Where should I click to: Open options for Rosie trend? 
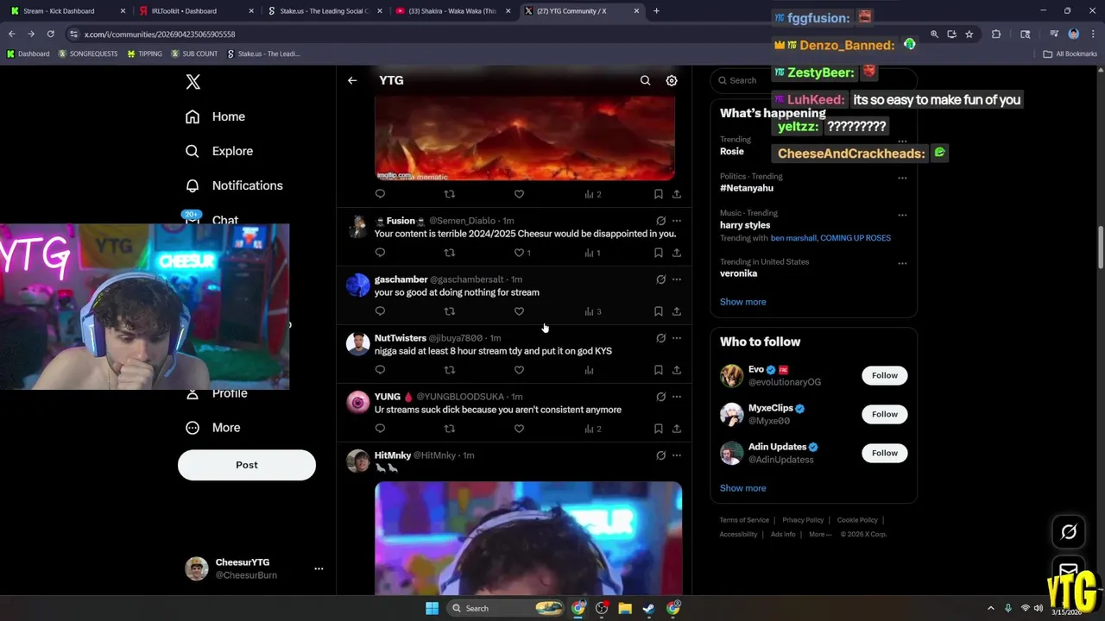pyautogui.click(x=902, y=141)
